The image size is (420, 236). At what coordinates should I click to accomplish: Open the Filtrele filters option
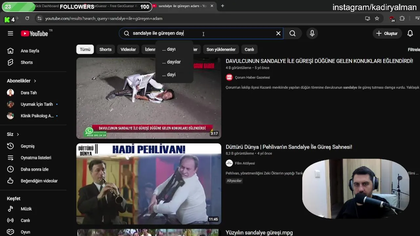point(413,49)
